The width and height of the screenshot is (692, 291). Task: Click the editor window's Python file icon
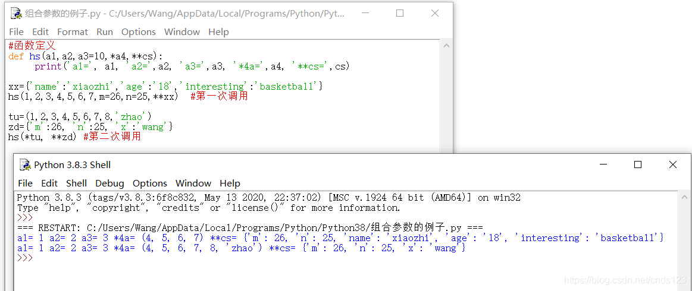tap(16, 14)
